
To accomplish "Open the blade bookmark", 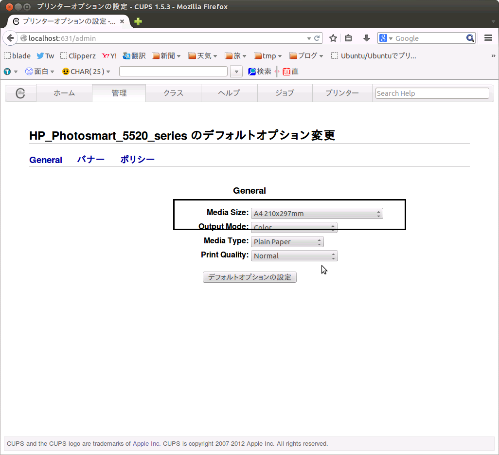I will point(17,56).
